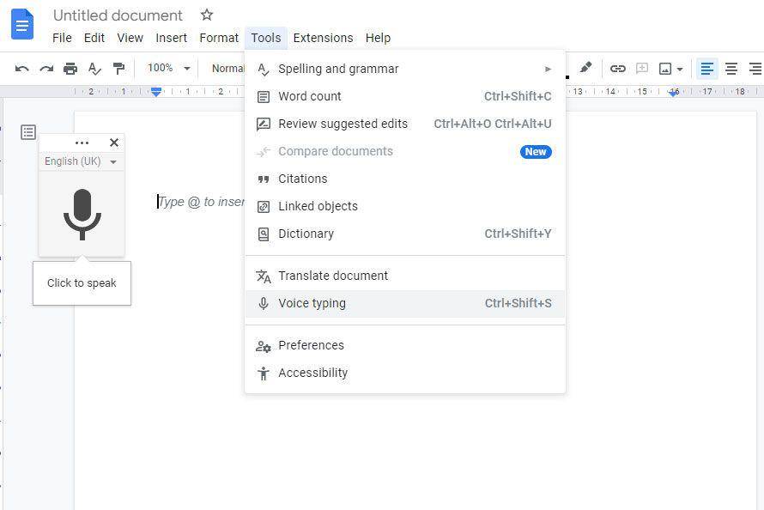Click the highlight colour pen icon
This screenshot has height=510, width=764.
(585, 68)
